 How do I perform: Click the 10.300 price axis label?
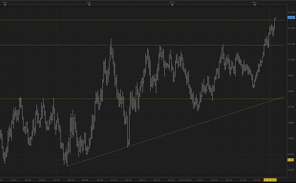[x=291, y=12]
